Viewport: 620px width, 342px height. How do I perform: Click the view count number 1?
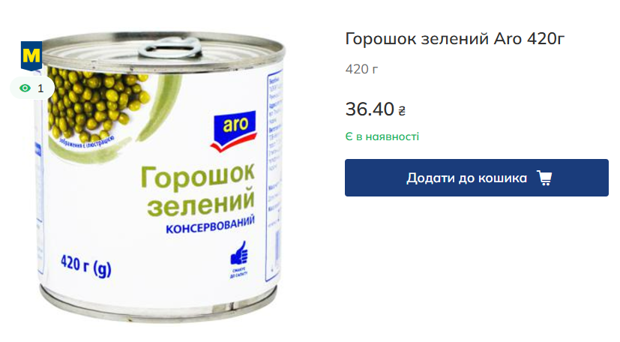coord(40,88)
